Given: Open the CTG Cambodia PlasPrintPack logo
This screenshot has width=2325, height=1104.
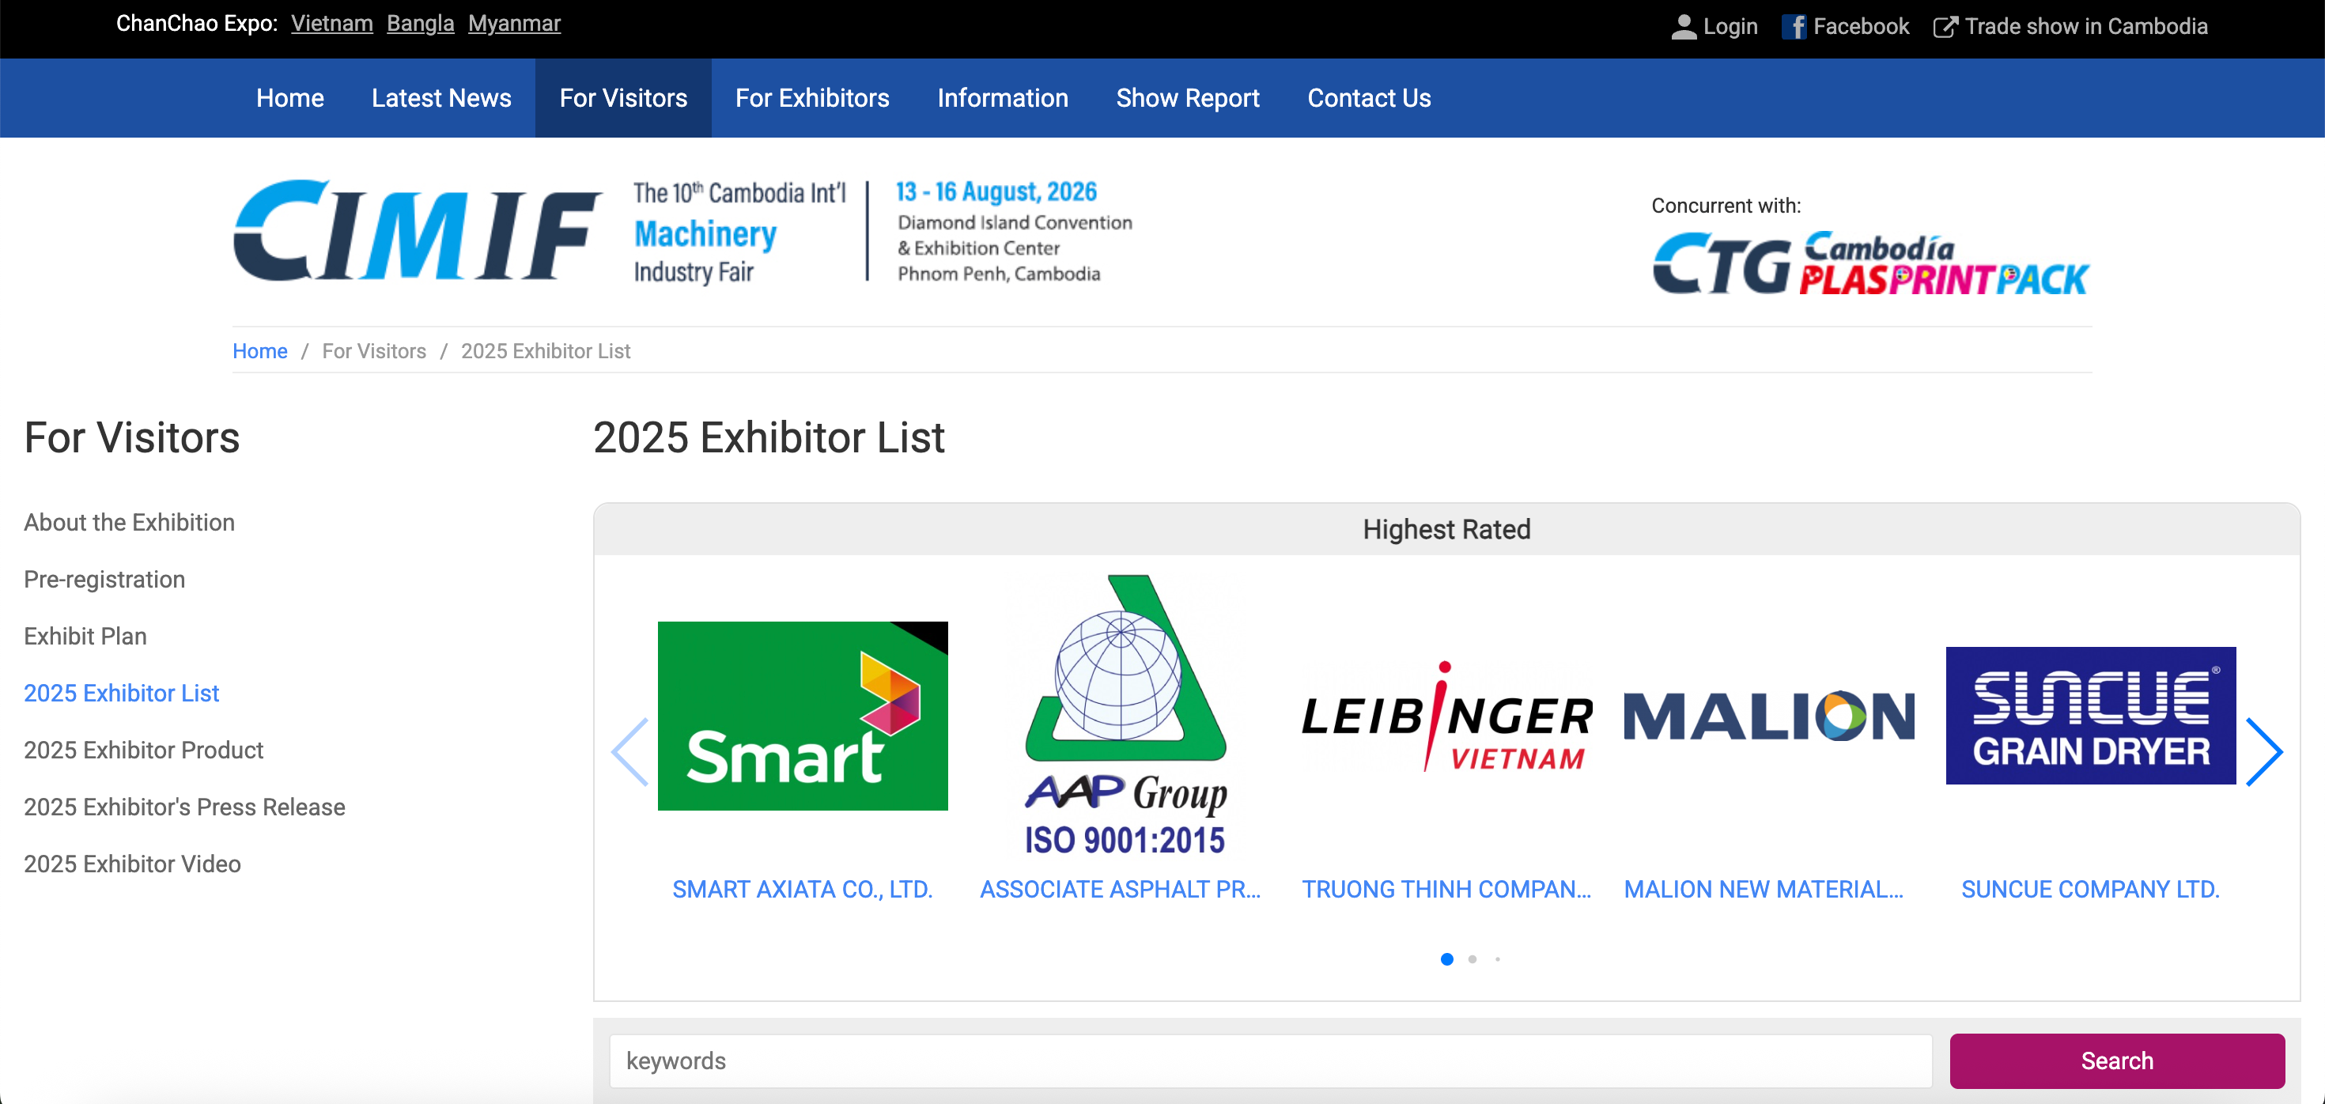Looking at the screenshot, I should [1870, 263].
